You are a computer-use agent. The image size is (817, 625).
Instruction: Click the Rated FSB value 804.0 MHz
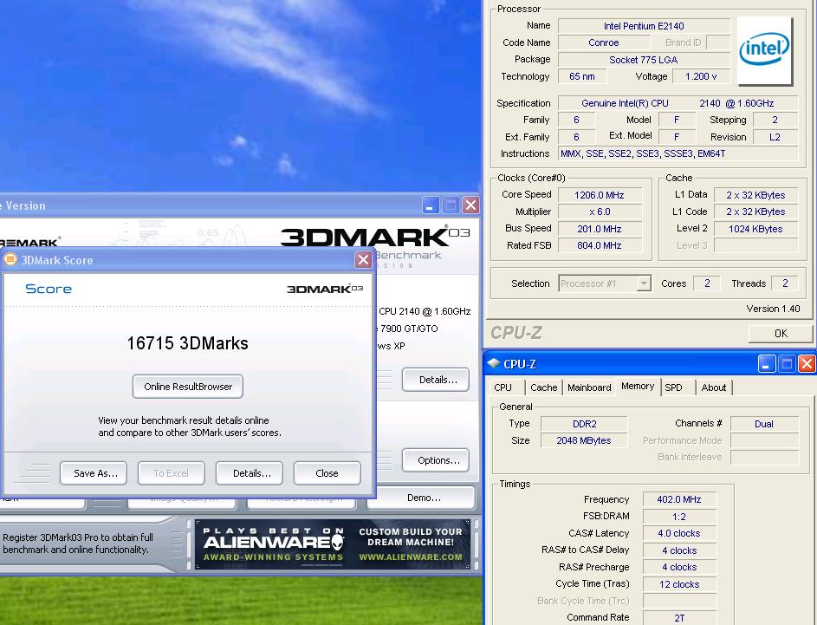pyautogui.click(x=600, y=245)
